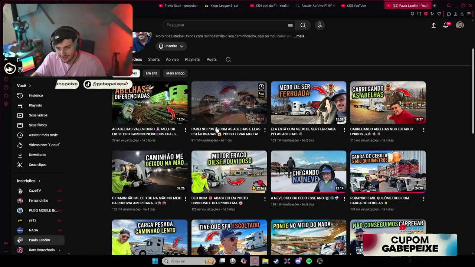This screenshot has width=475, height=267.
Task: Switch to the Ao vivo channel tab
Action: (172, 59)
